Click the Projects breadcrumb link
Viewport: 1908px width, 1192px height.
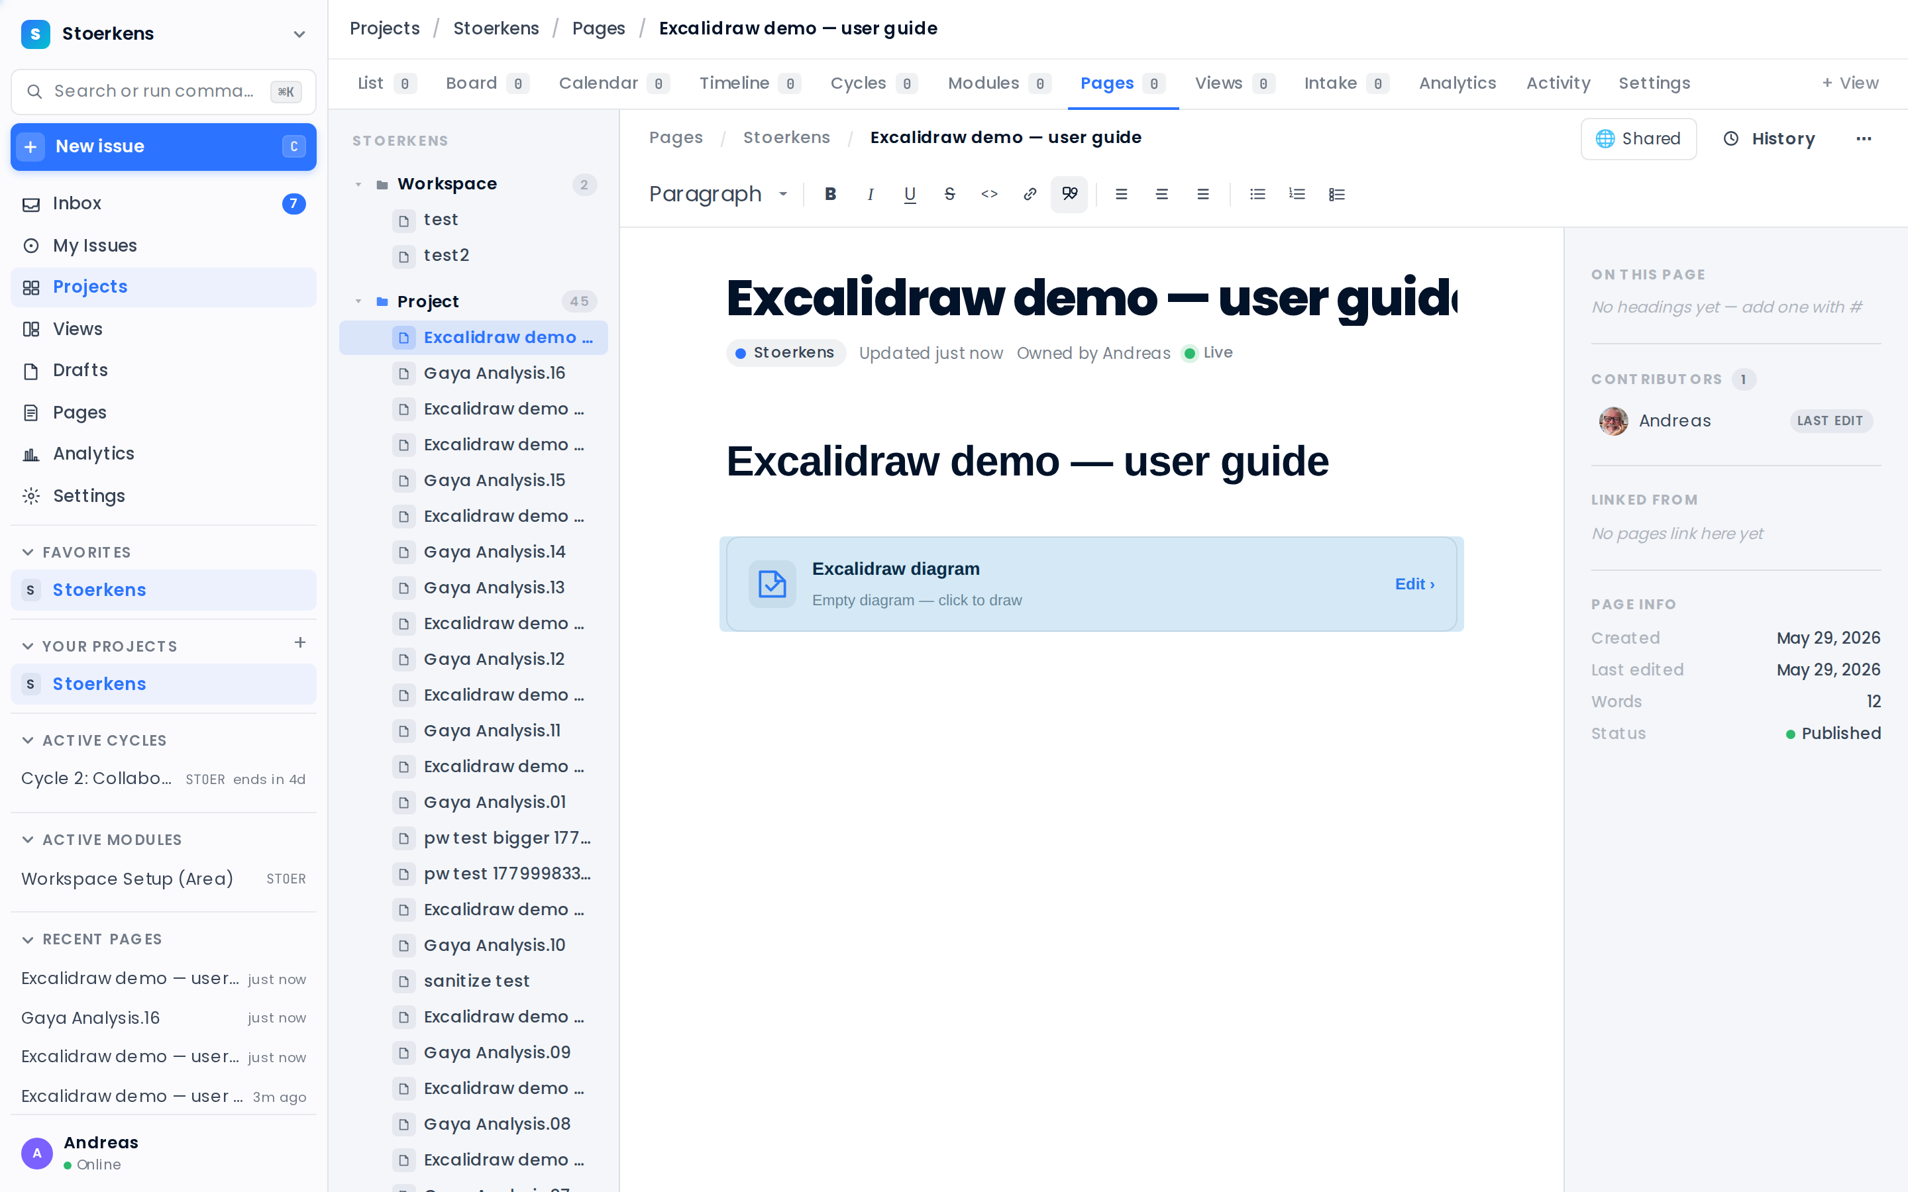(x=385, y=28)
